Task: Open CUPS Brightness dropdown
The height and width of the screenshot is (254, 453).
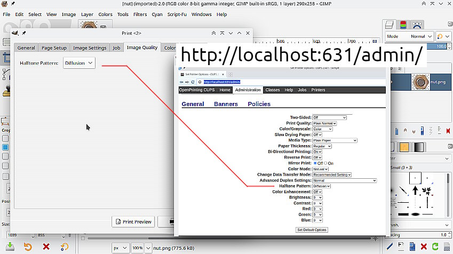Action: point(317,197)
